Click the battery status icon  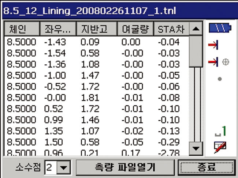pos(219,28)
